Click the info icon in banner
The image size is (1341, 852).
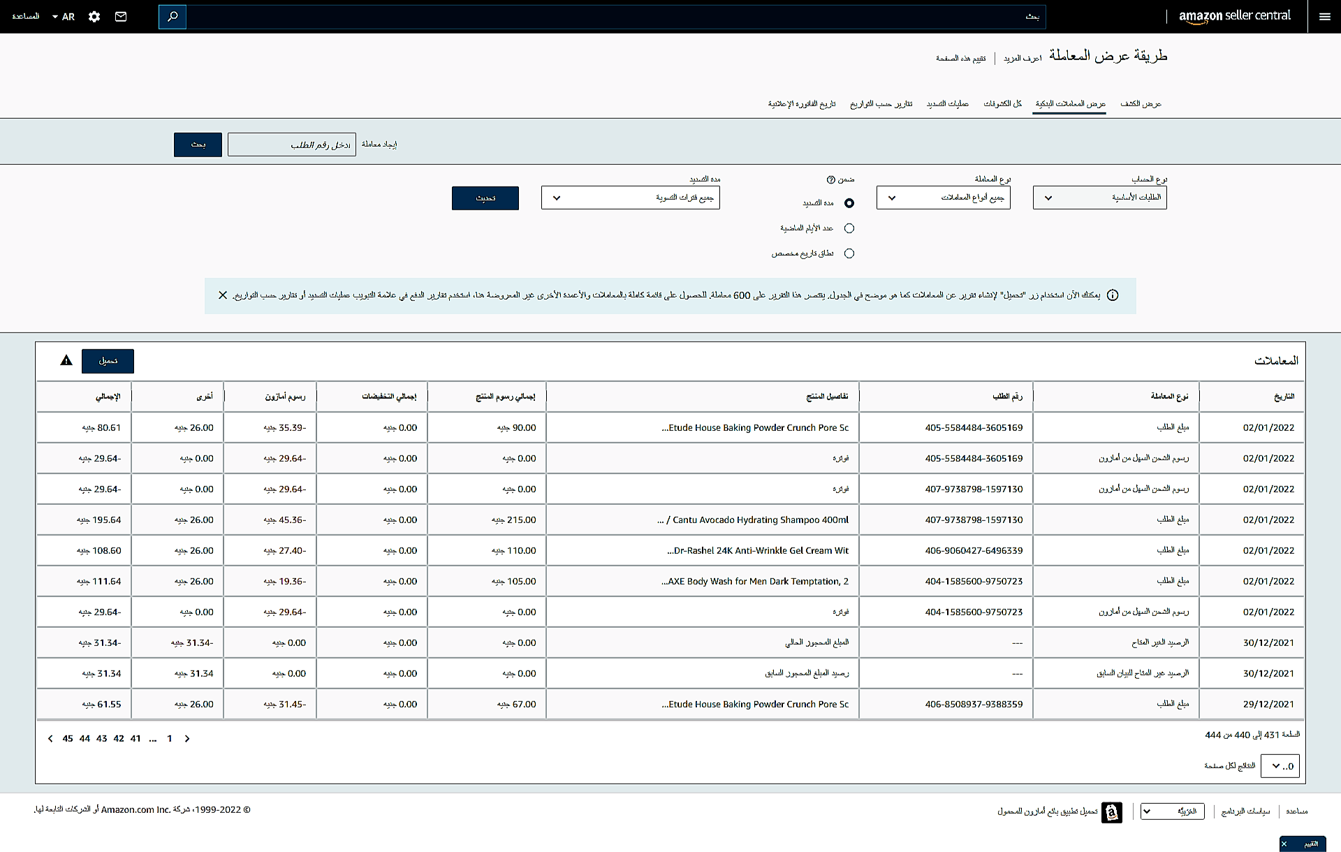[1113, 295]
